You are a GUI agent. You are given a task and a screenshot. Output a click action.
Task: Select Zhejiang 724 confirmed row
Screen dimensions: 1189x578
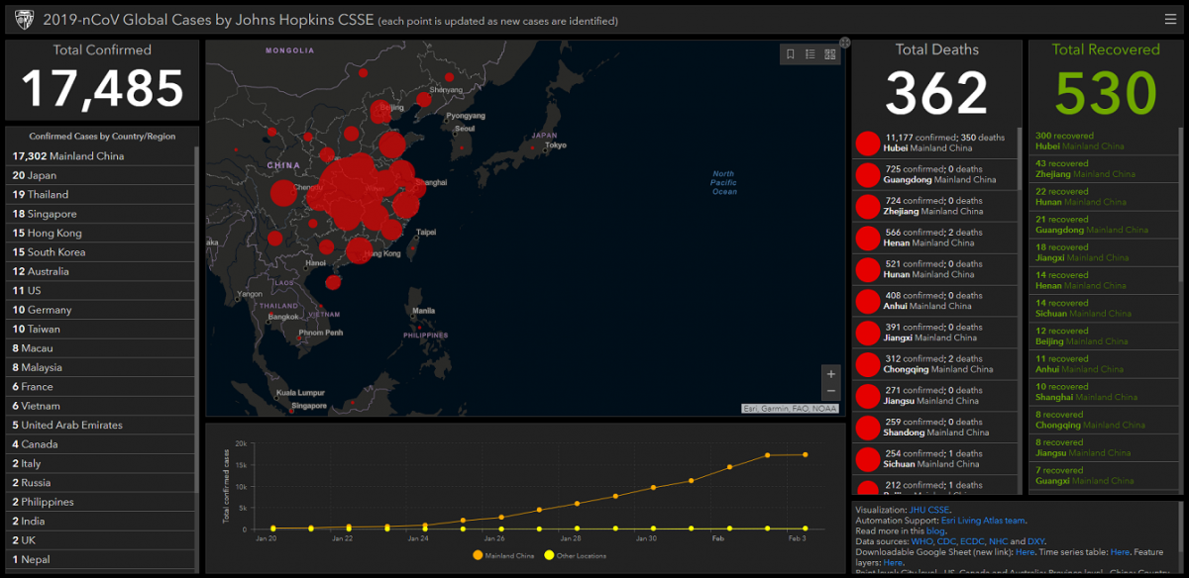coord(934,206)
